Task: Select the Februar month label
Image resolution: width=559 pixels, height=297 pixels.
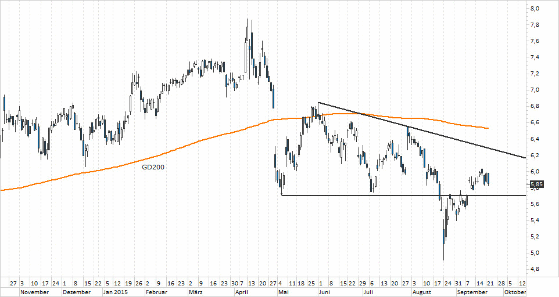Action: [x=157, y=292]
